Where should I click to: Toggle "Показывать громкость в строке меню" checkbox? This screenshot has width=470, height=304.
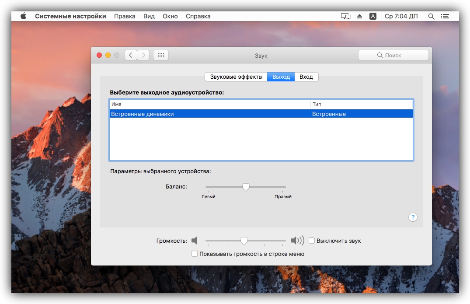195,254
